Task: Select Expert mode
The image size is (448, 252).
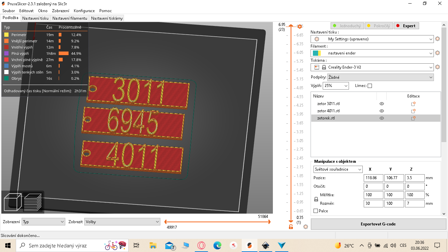Action: pos(406,26)
